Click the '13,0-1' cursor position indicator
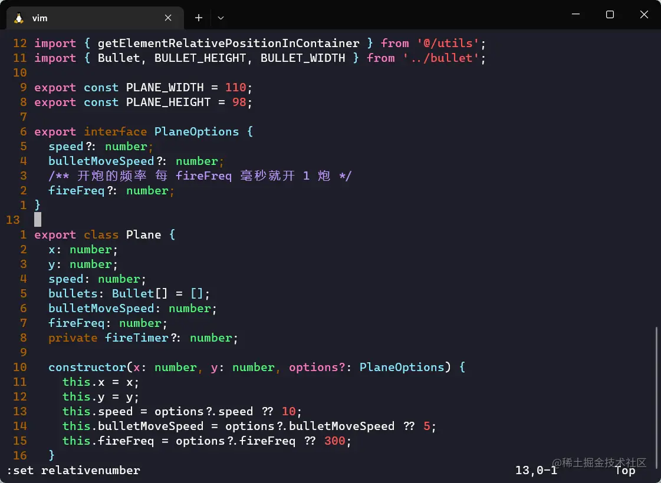This screenshot has width=661, height=483. click(x=536, y=471)
